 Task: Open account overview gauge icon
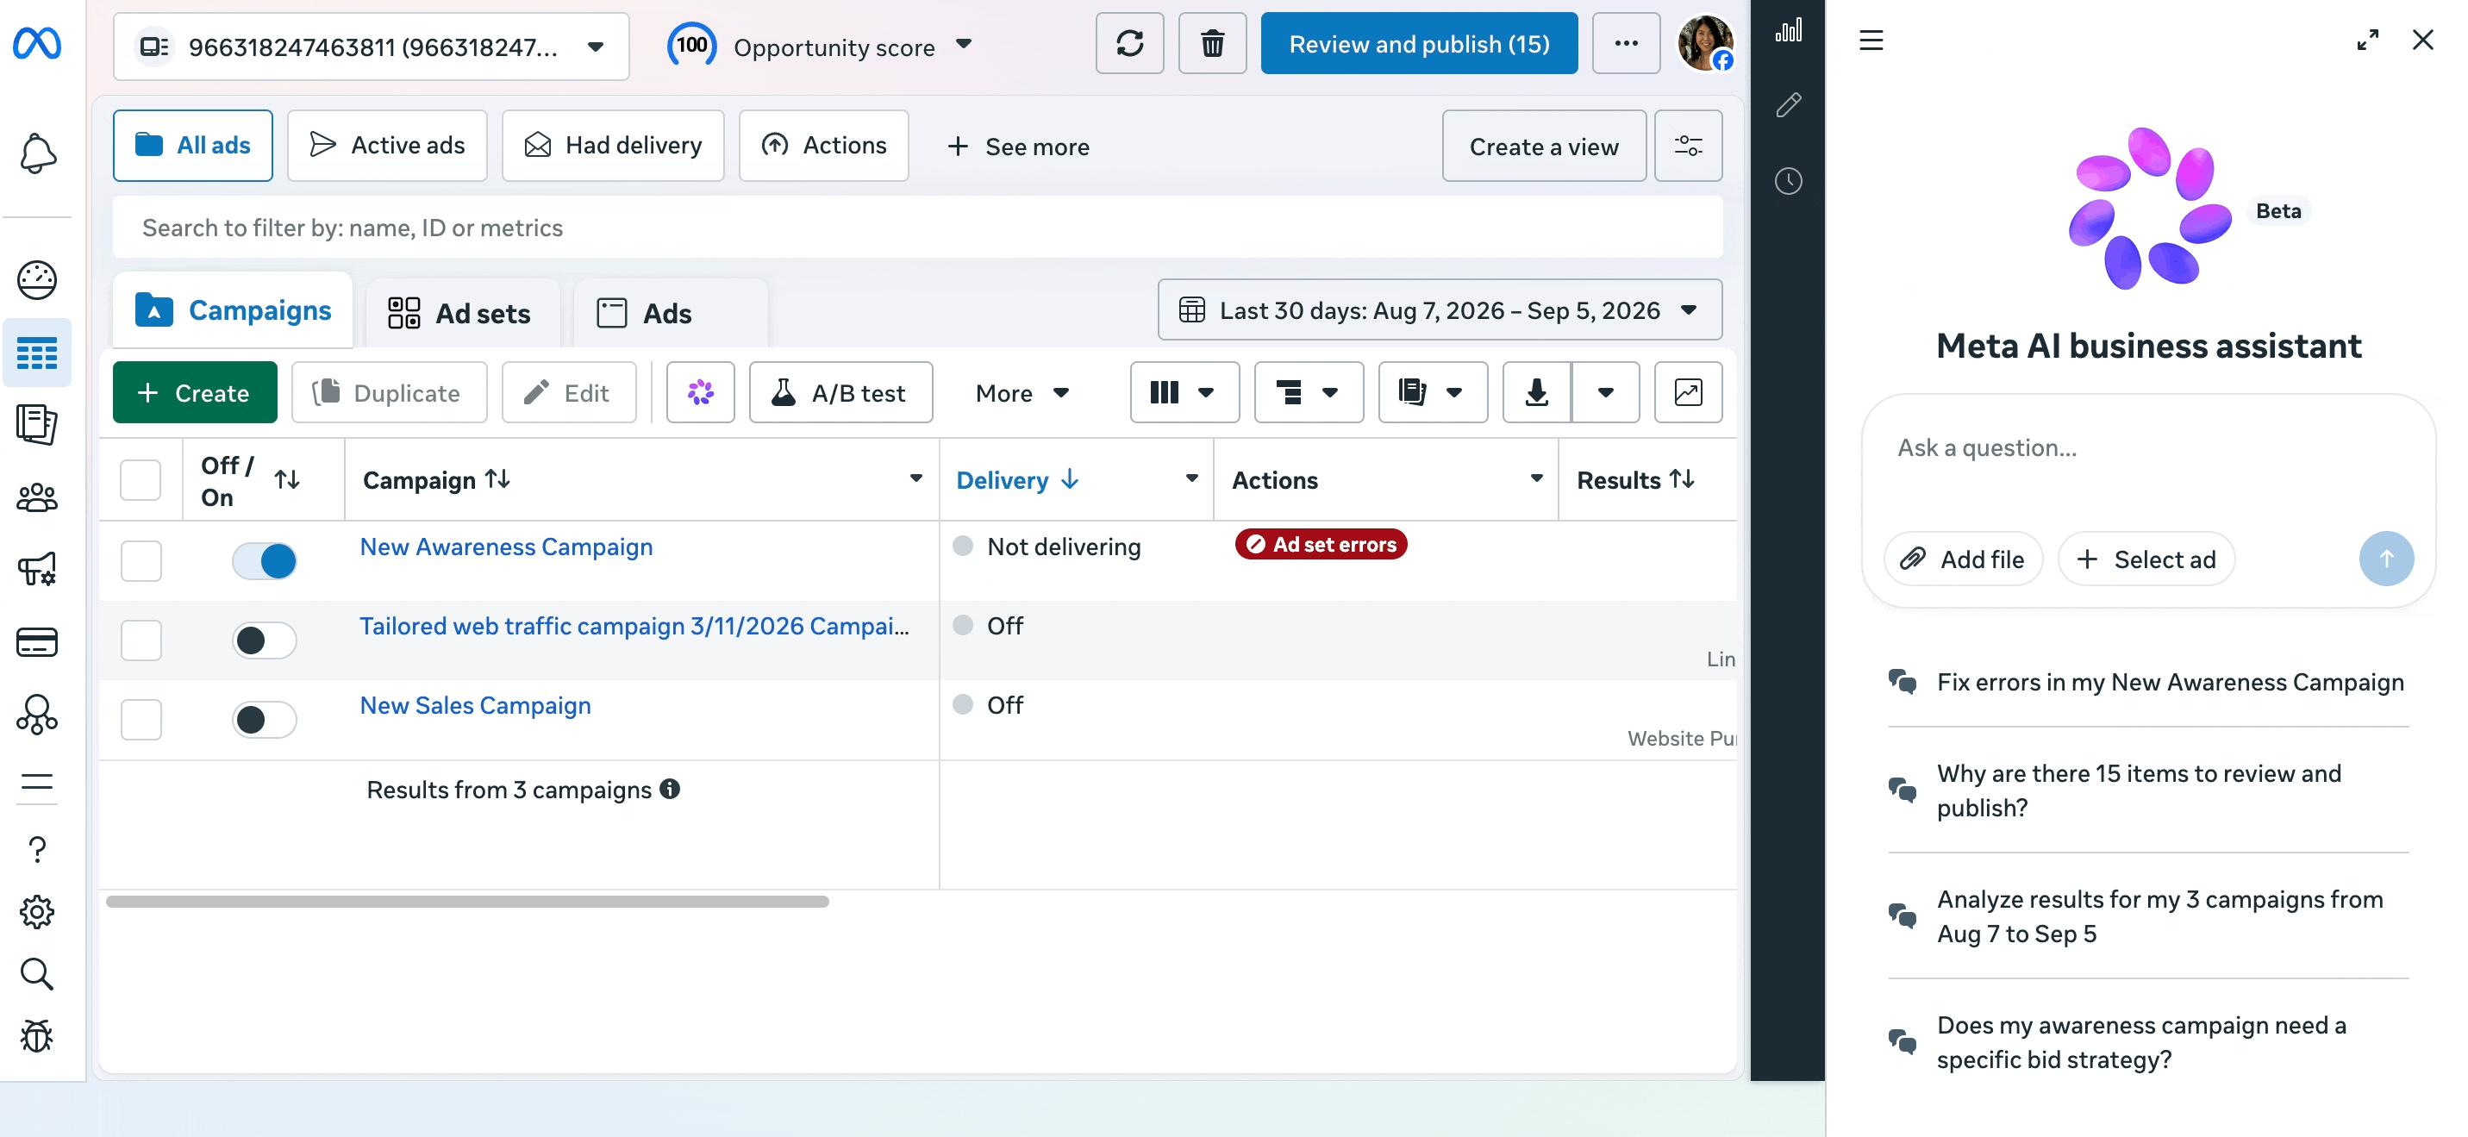(37, 279)
